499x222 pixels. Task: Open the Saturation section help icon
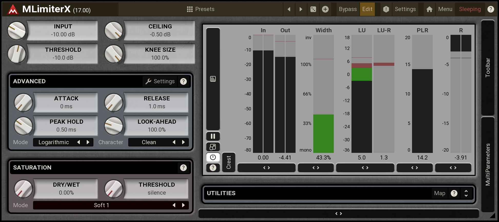click(x=183, y=168)
